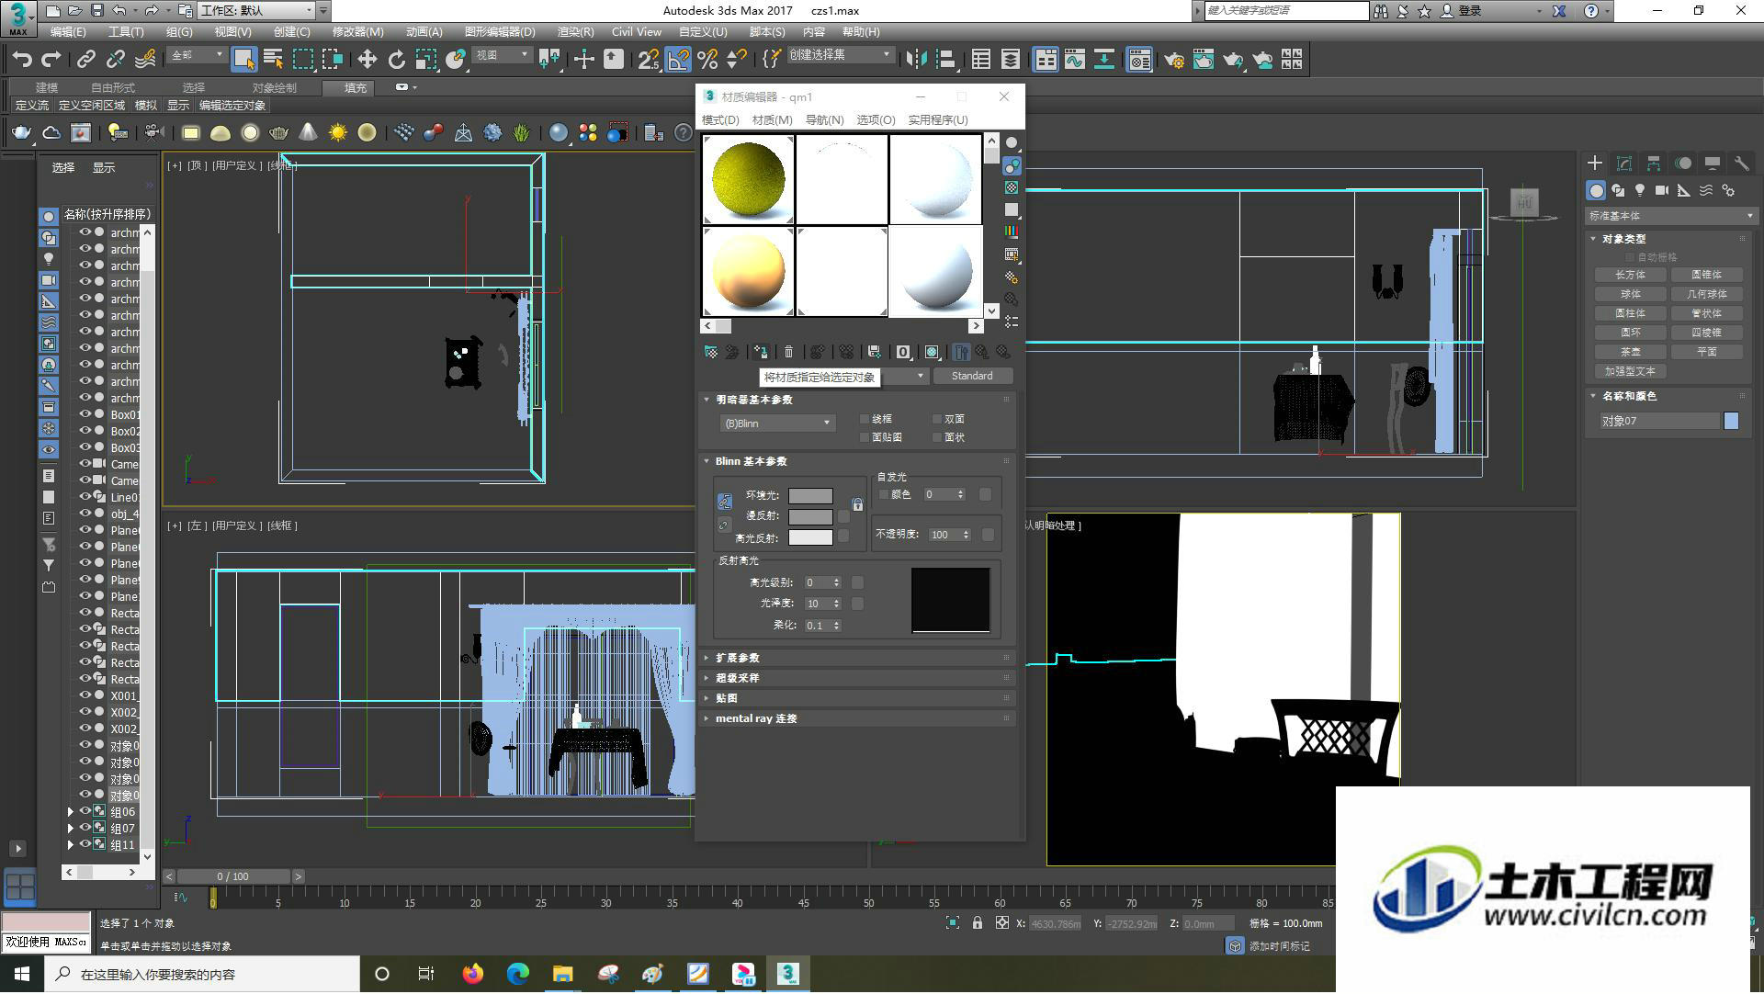Select the Lights category in Create panel
This screenshot has height=994, width=1764.
click(x=1640, y=190)
